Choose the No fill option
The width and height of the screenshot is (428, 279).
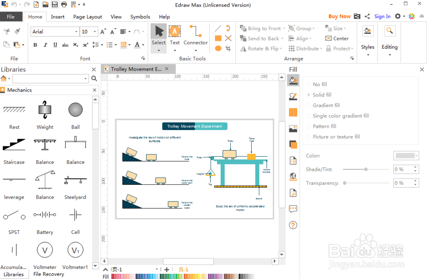coord(317,84)
